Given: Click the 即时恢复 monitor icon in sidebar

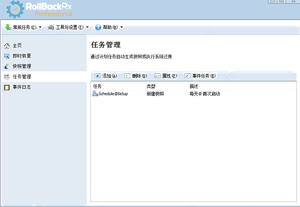Looking at the screenshot, I should (x=7, y=56).
